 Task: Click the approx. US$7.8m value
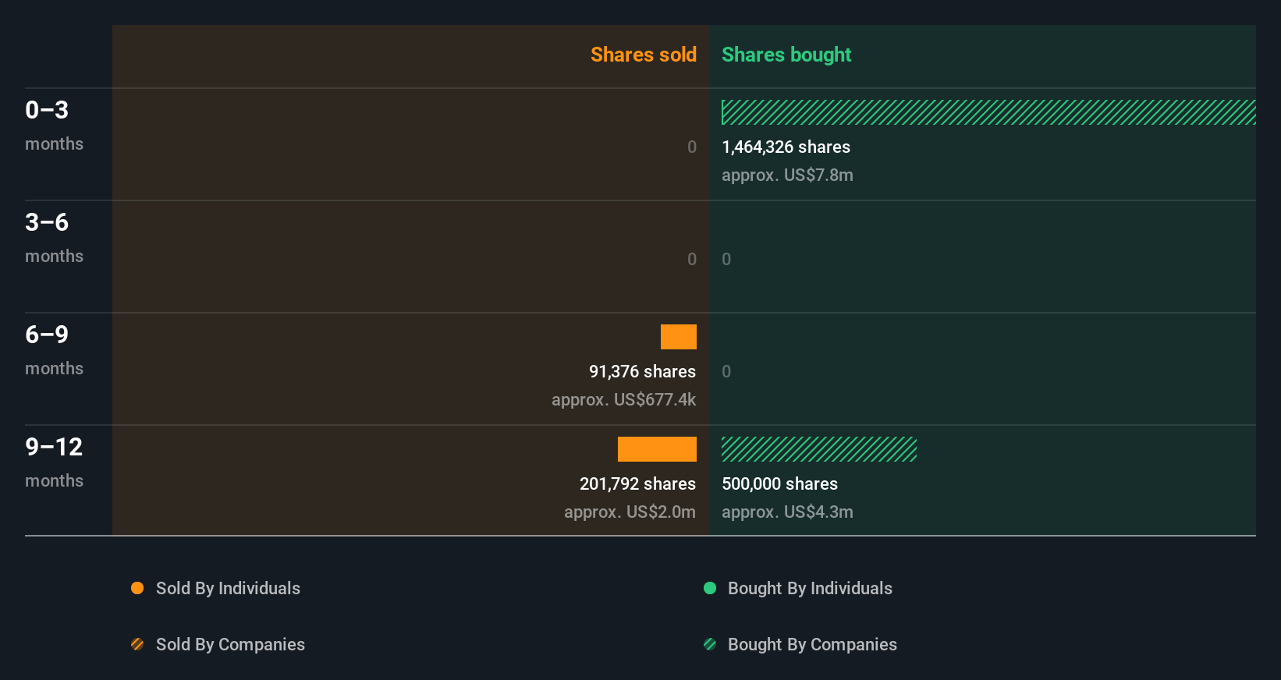[x=787, y=175]
